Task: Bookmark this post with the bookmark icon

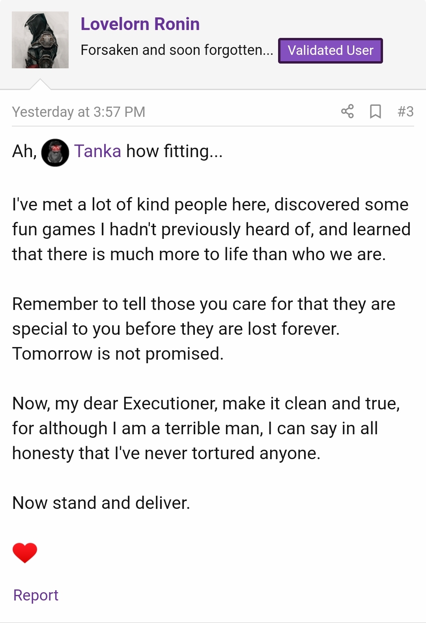Action: [375, 111]
